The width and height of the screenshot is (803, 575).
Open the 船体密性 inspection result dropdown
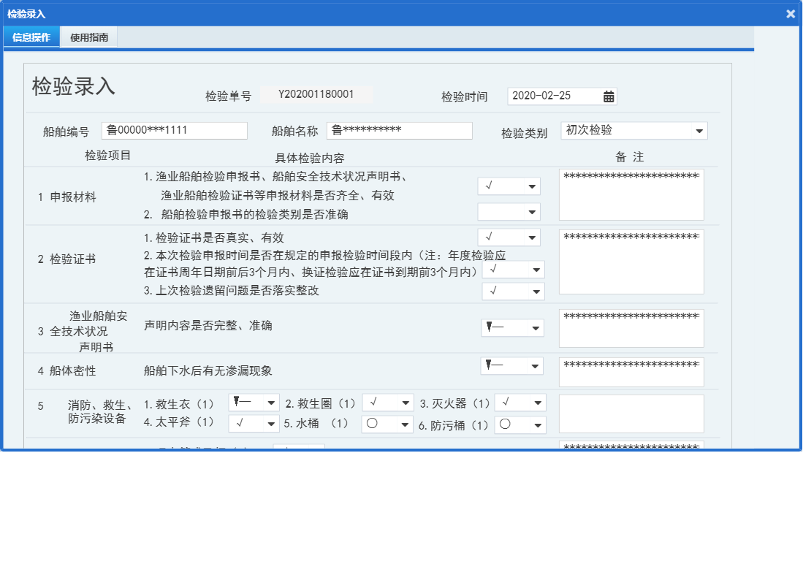click(x=536, y=365)
